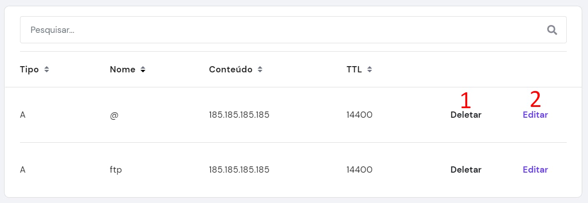Click the IP address in the ftp row
The image size is (588, 203).
[x=239, y=170]
